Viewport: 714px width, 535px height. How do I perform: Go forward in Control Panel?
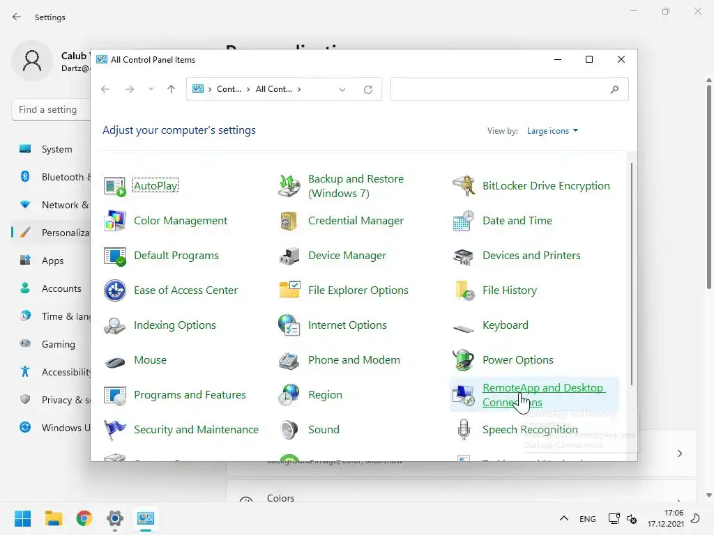coord(129,89)
